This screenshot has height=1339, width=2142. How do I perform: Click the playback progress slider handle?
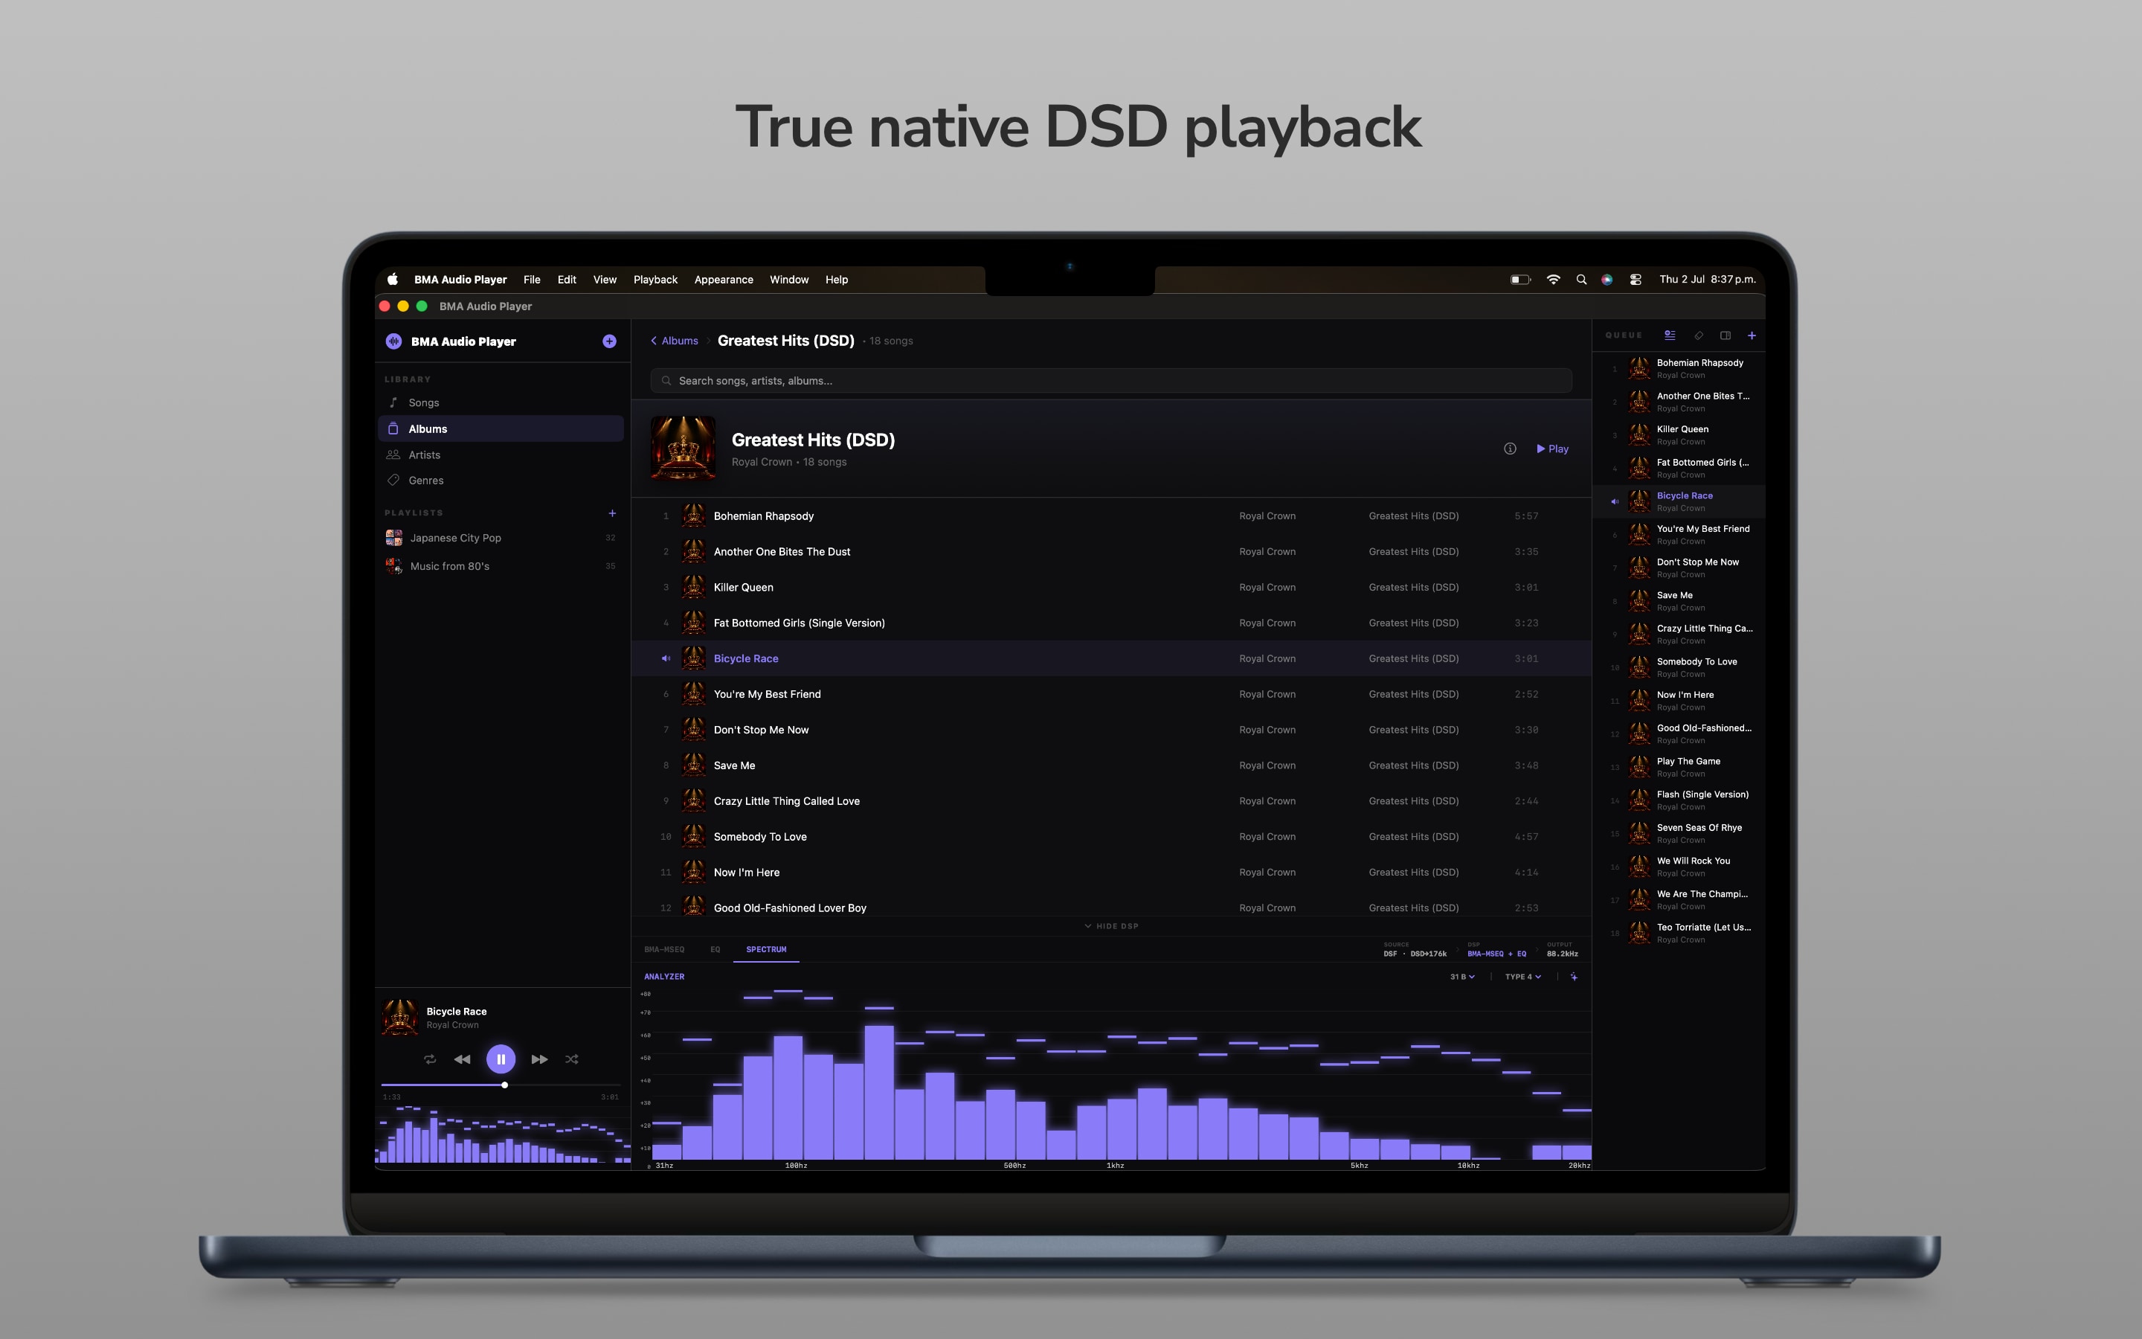click(504, 1085)
